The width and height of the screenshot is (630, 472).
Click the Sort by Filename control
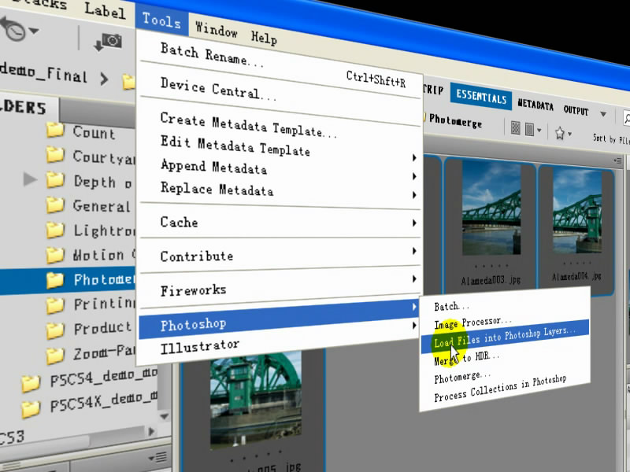point(611,139)
